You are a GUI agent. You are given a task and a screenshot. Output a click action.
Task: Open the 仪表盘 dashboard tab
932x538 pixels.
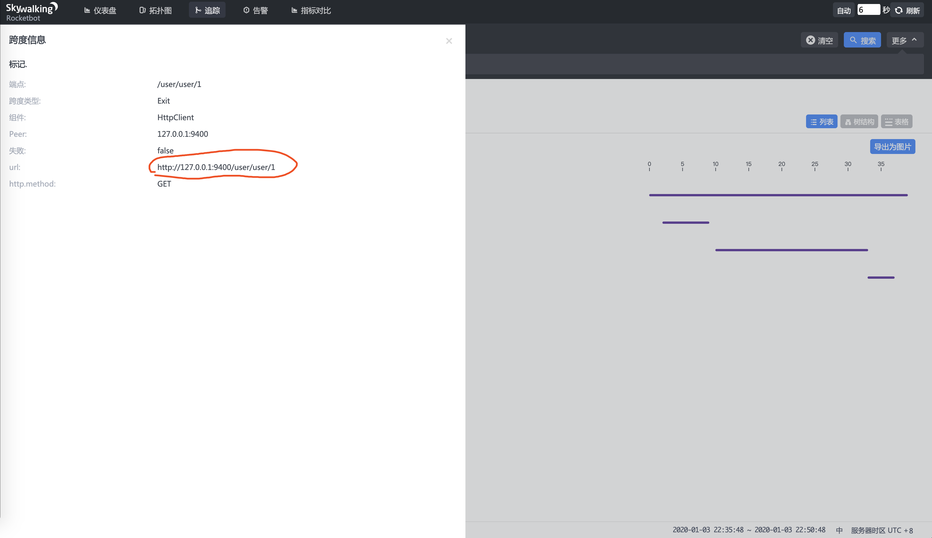(x=100, y=10)
